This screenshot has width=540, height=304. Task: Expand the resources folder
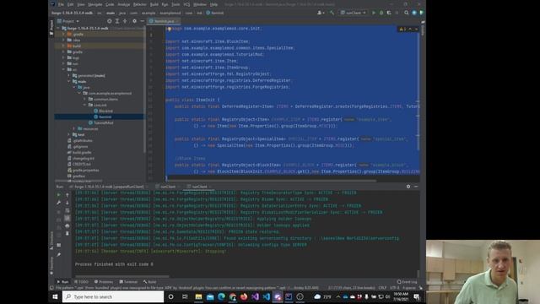point(74,128)
